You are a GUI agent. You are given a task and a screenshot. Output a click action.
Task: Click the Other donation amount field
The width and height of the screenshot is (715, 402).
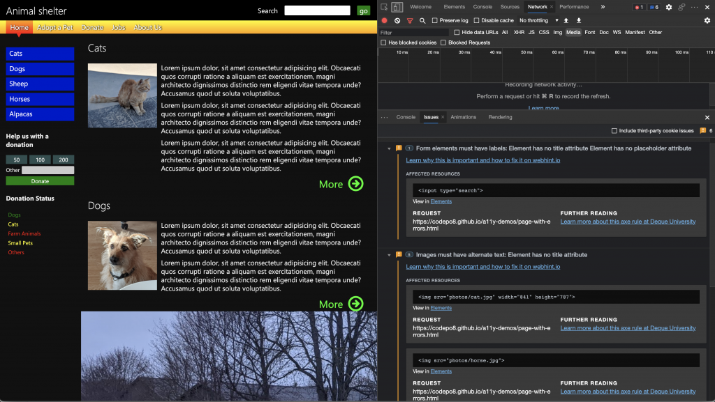point(48,170)
